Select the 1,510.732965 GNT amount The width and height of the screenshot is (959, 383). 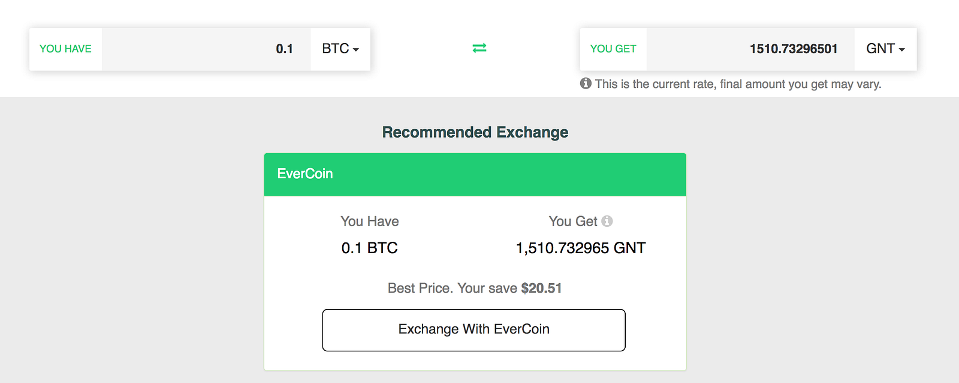click(580, 248)
